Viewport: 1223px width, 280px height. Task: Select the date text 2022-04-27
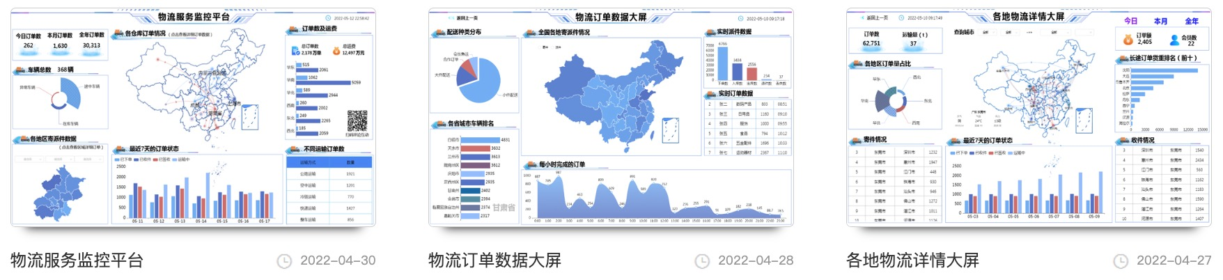point(1174,260)
